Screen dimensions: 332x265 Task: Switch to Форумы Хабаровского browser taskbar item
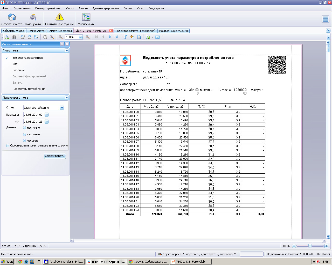148,262
